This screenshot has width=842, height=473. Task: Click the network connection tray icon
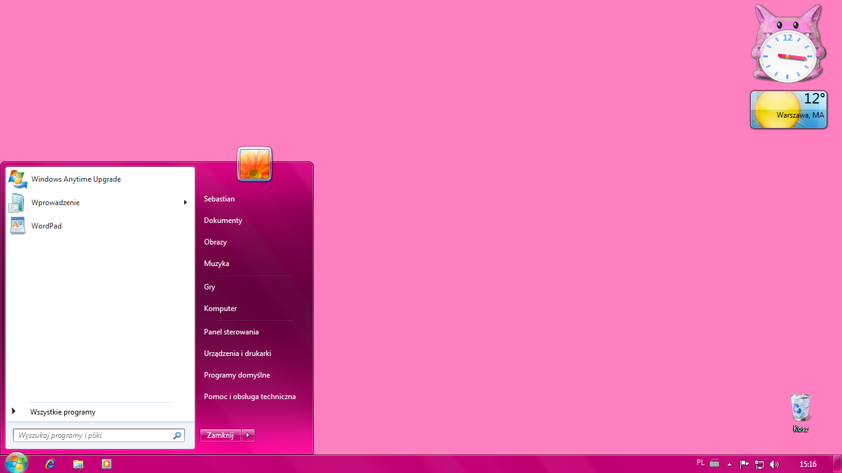tap(759, 464)
